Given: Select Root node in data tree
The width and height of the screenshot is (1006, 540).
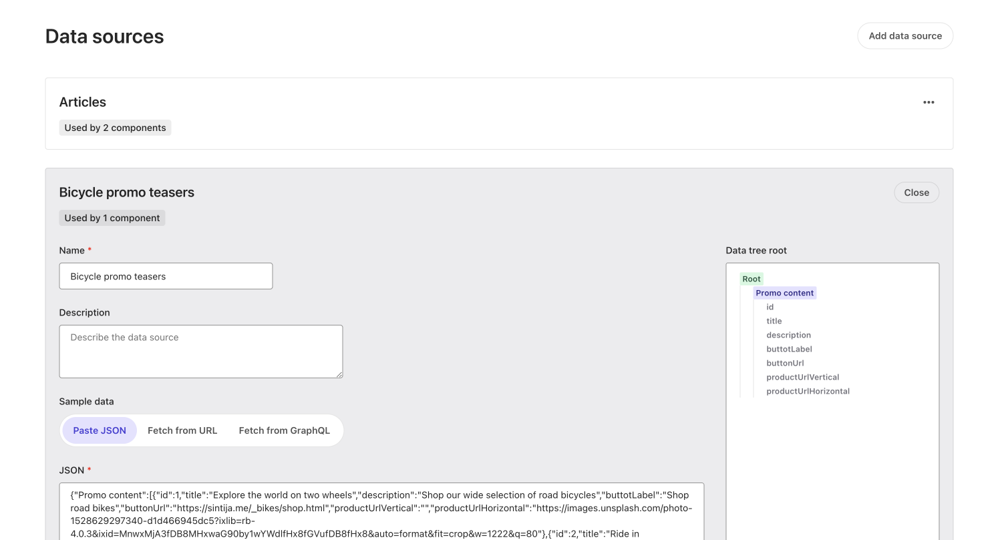Looking at the screenshot, I should (751, 279).
